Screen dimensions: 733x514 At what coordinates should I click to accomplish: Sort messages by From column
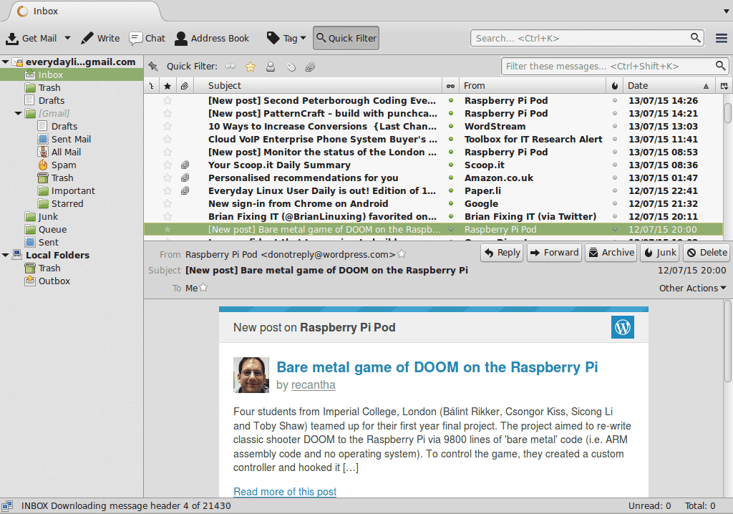point(533,86)
